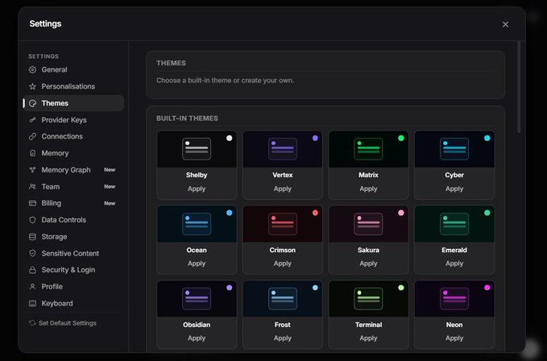This screenshot has width=547, height=361.
Task: Click the Themes palette icon
Action: 32,103
